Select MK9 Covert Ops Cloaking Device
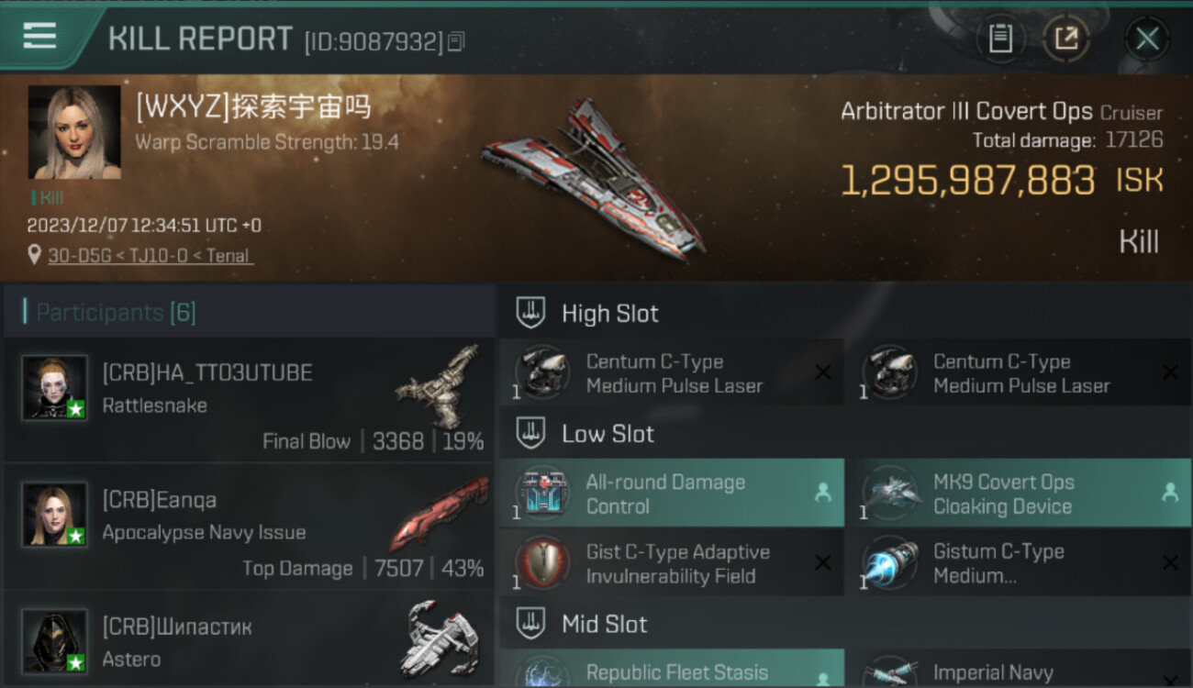 point(1019,494)
